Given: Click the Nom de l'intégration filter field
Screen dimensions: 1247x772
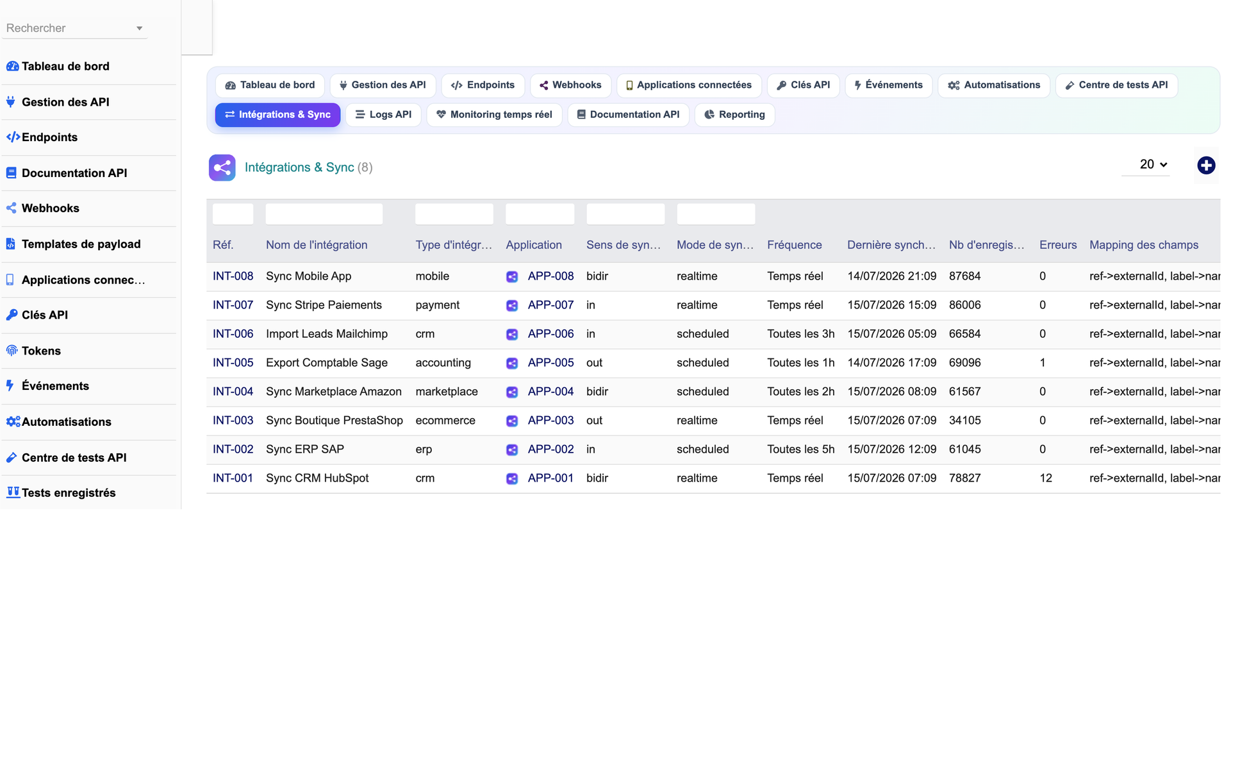Looking at the screenshot, I should 324,214.
